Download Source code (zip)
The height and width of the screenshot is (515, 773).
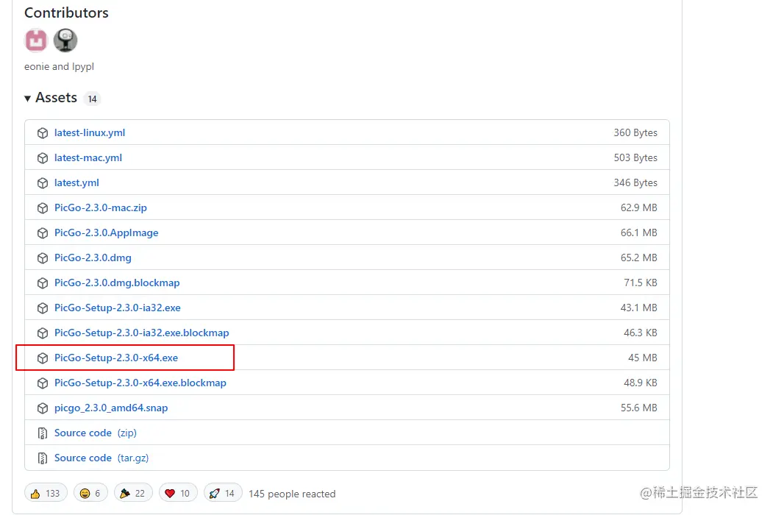[x=95, y=433]
